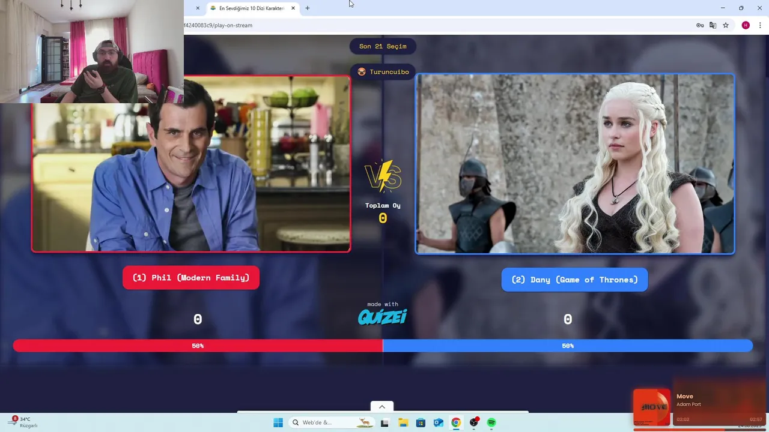Open Microsoft Store from the taskbar

coord(421,422)
